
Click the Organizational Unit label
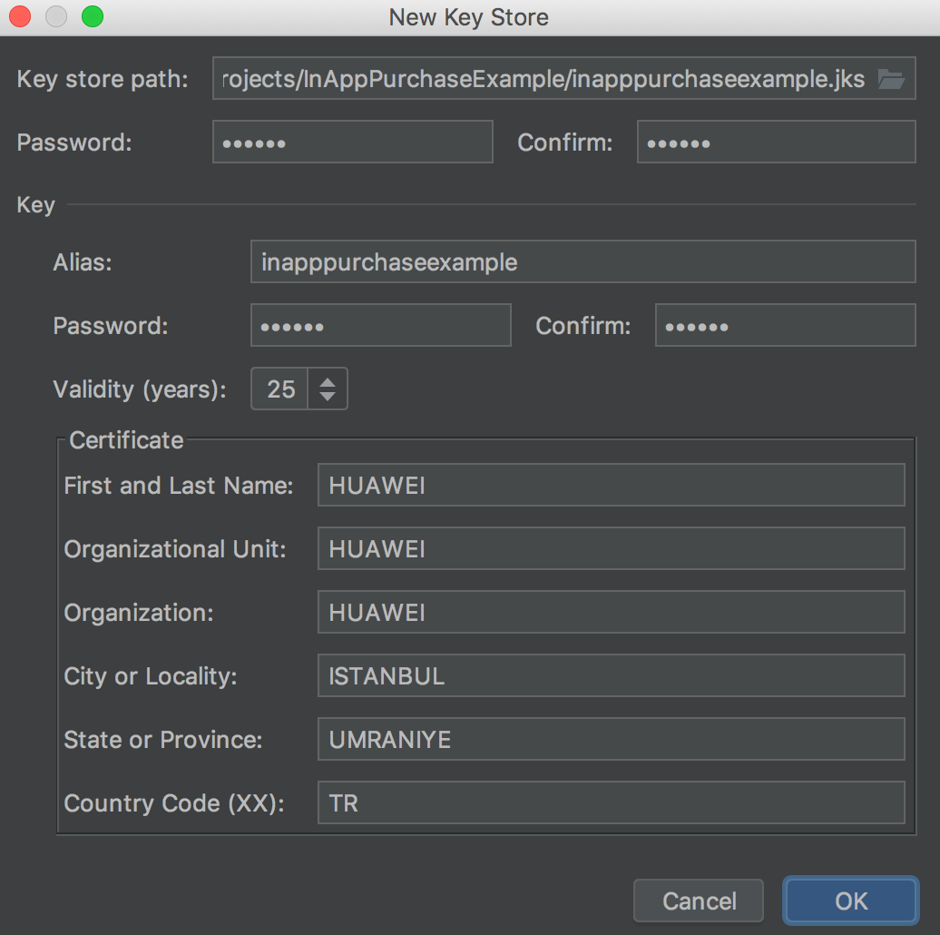(175, 549)
